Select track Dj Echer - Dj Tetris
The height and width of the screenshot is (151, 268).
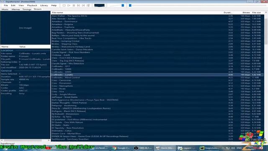click(157, 117)
